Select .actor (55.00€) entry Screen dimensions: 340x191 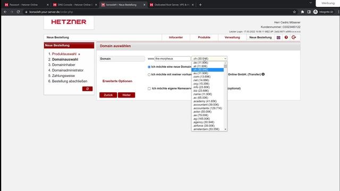pos(208,112)
